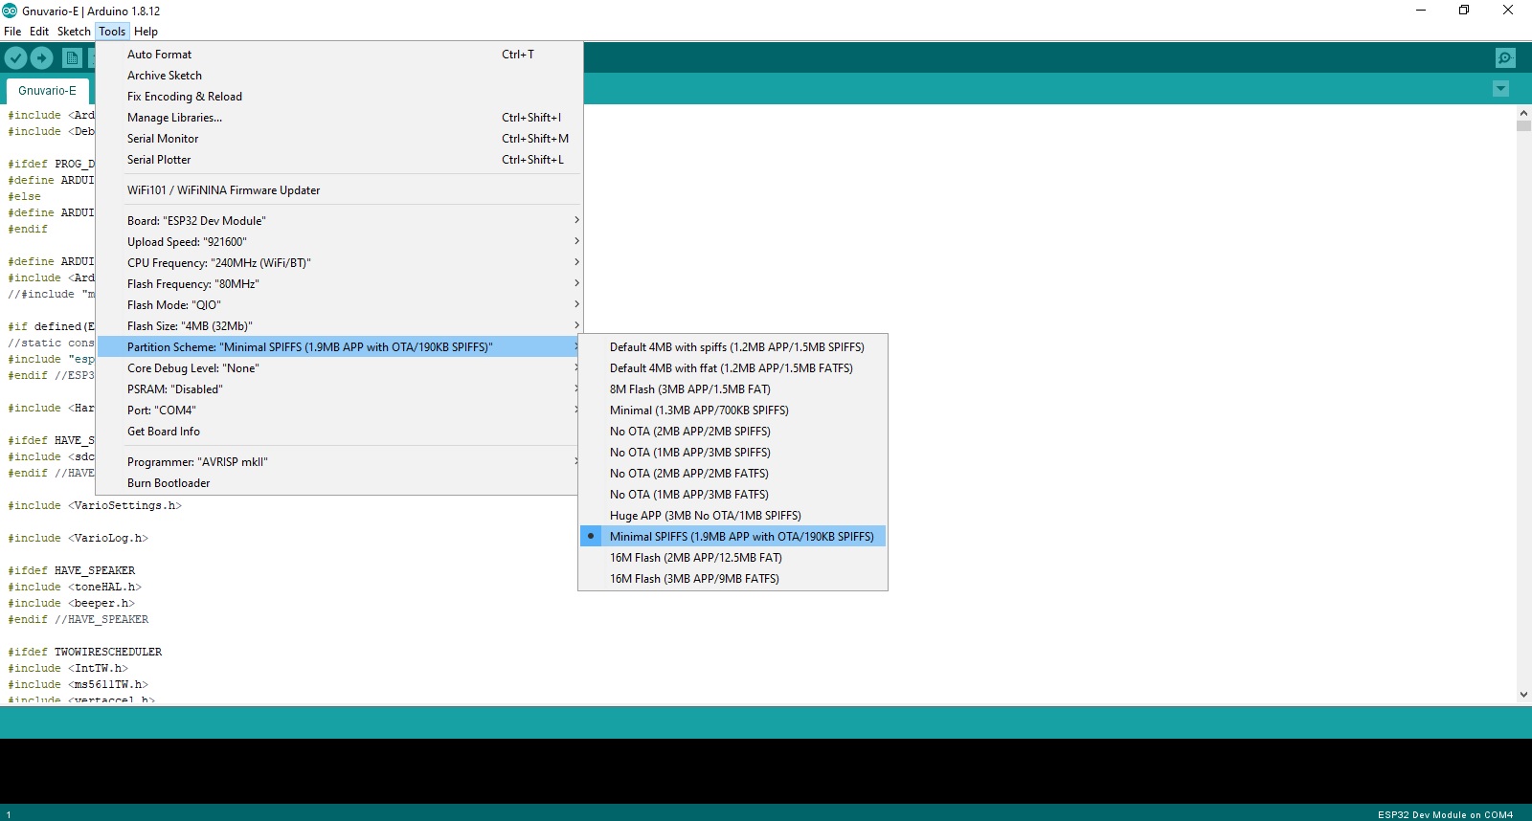Expand Flash Size 4MB submenu
The width and height of the screenshot is (1532, 821).
(340, 326)
